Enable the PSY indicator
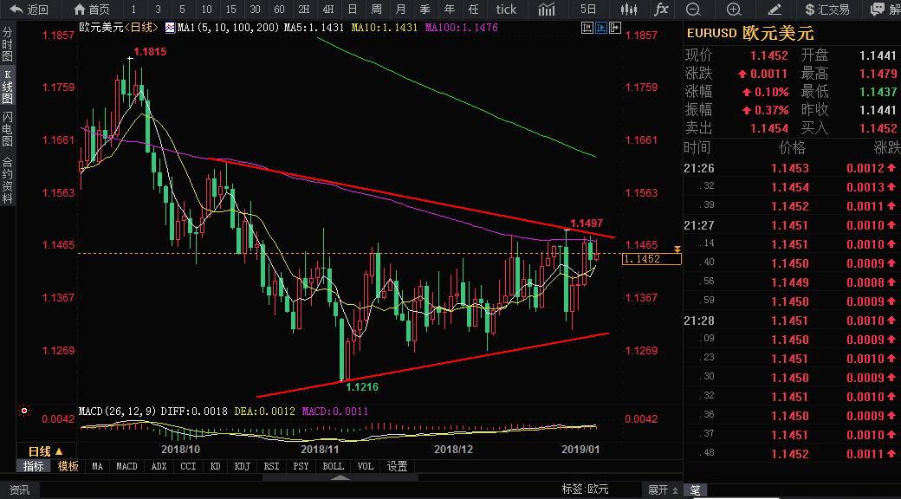Viewport: 901px width, 499px height. tap(301, 466)
